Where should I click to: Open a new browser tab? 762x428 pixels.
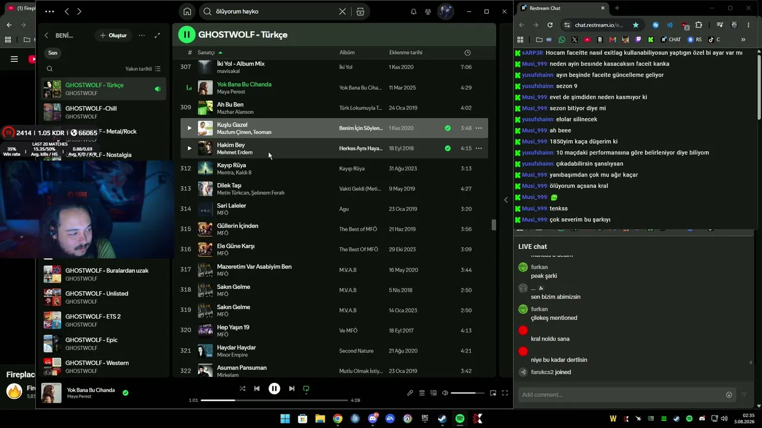[617, 8]
